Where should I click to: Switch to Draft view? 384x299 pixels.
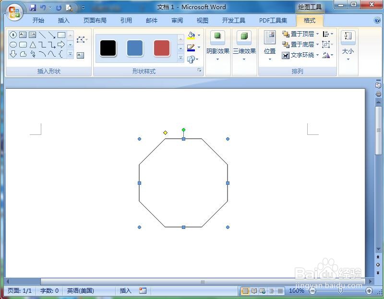(280, 291)
